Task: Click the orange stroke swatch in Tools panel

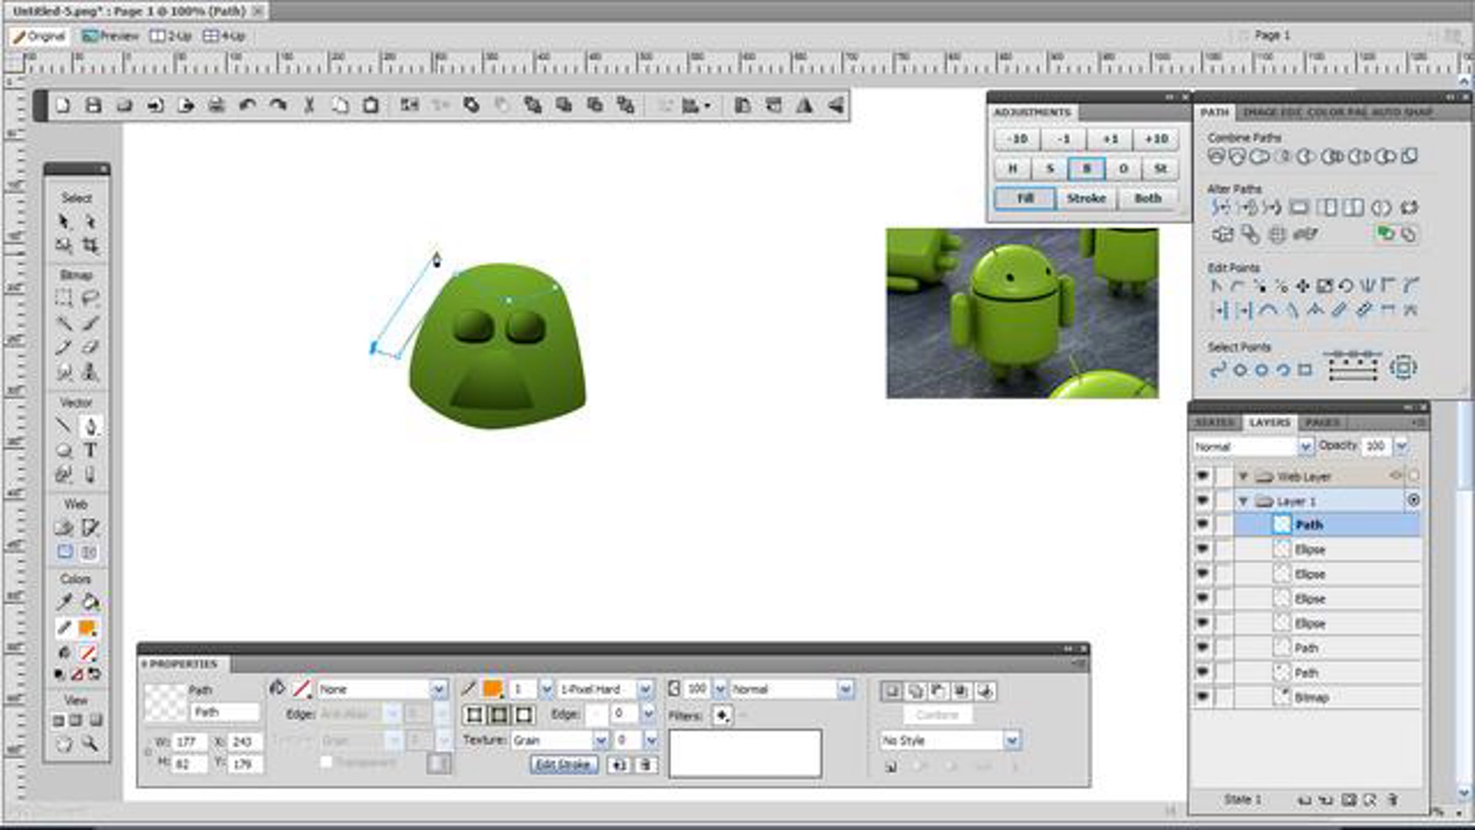Action: [x=87, y=628]
